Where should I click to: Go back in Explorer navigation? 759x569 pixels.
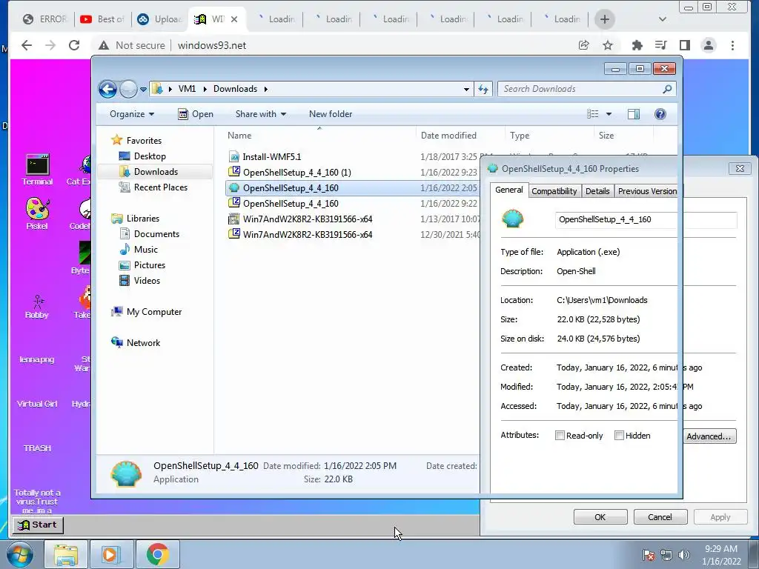107,89
